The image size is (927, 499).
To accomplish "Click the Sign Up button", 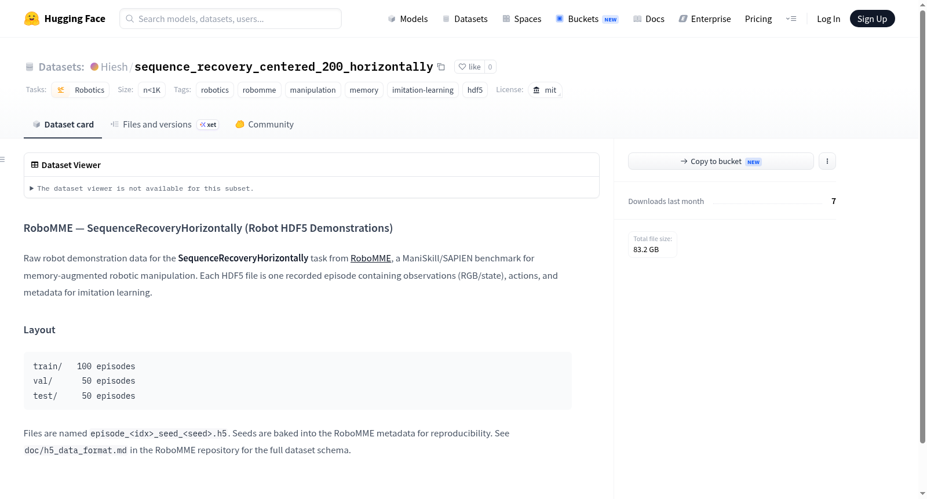I will click(x=872, y=19).
